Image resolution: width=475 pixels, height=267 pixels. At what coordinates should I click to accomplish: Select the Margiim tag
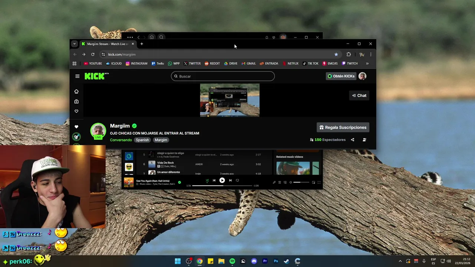coord(161,140)
